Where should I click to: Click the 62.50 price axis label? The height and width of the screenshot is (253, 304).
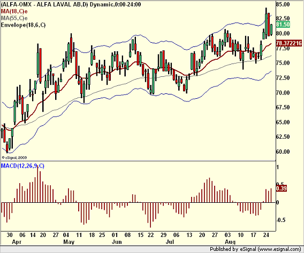pos(283,137)
